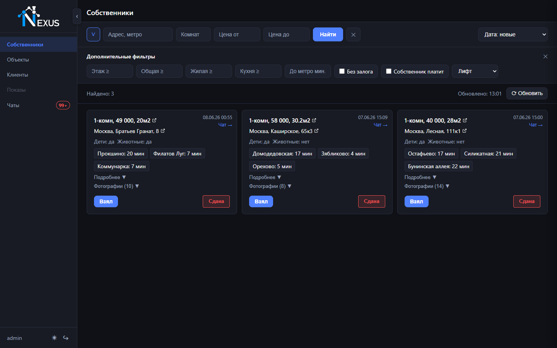Close the Дополнительные фильтры panel

tap(545, 56)
